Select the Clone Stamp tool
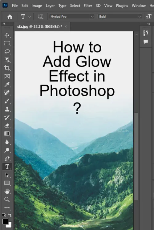 7,109
